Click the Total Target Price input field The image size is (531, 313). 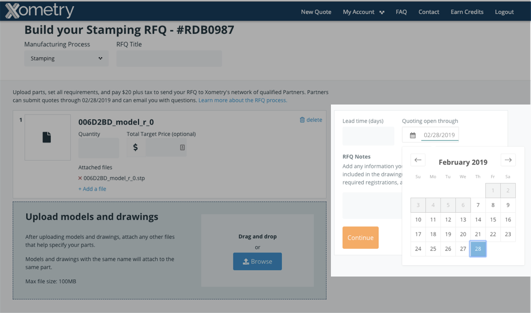point(166,148)
